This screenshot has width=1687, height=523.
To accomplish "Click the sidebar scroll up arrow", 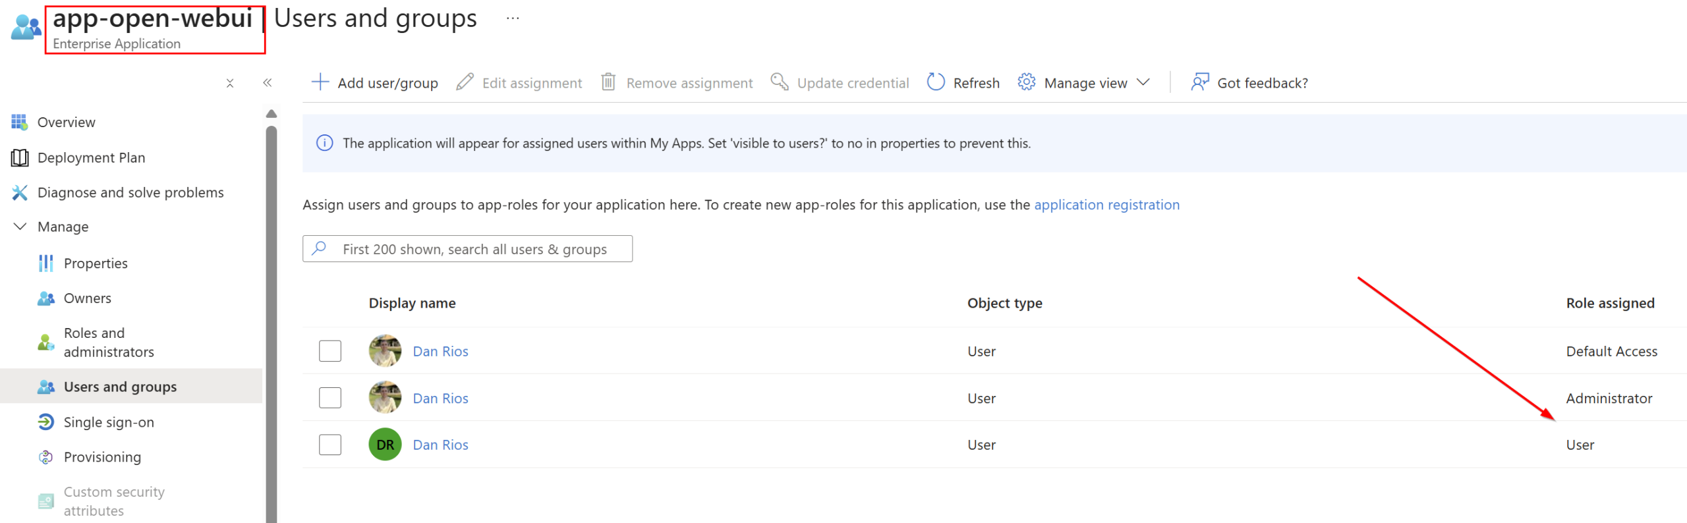I will [272, 114].
